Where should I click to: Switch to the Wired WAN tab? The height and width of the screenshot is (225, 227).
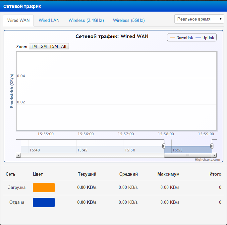point(19,20)
